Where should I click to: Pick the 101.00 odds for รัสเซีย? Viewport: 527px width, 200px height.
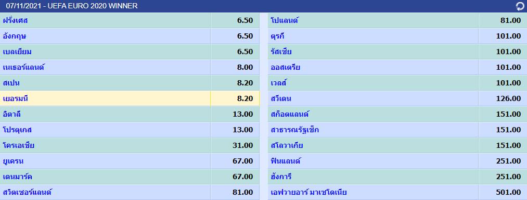tap(508, 52)
